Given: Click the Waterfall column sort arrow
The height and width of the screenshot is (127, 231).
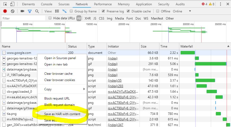Looking at the screenshot, I should [227, 46].
